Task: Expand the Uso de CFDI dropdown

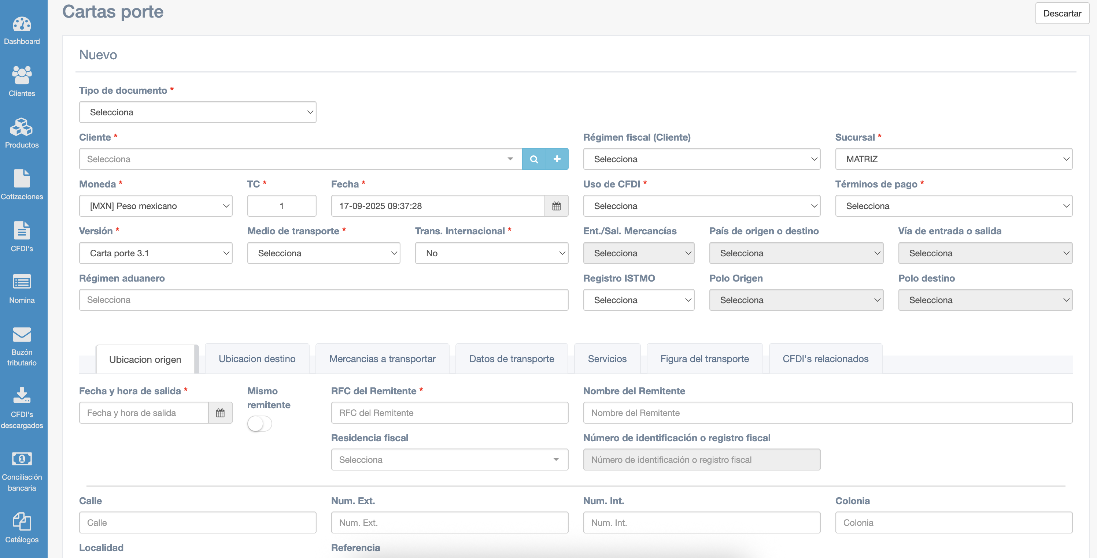Action: 701,206
